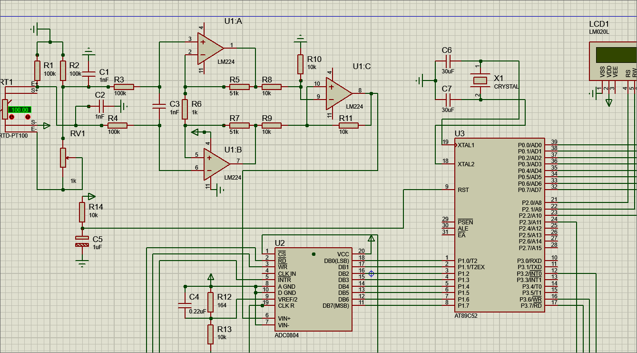Select resistor R14 symbol
637x353 pixels.
click(x=82, y=212)
